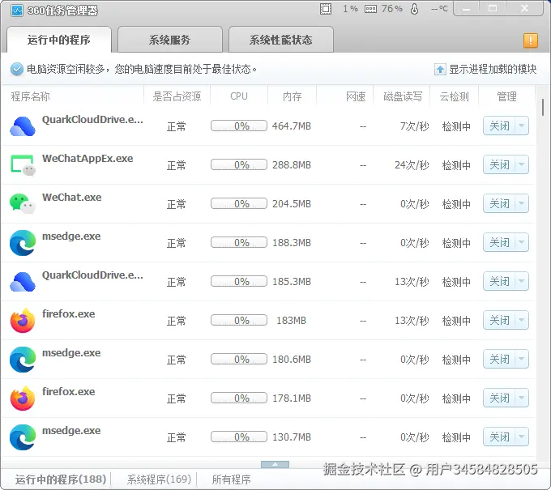Close the 188.3MB msedge.exe process

coord(499,243)
